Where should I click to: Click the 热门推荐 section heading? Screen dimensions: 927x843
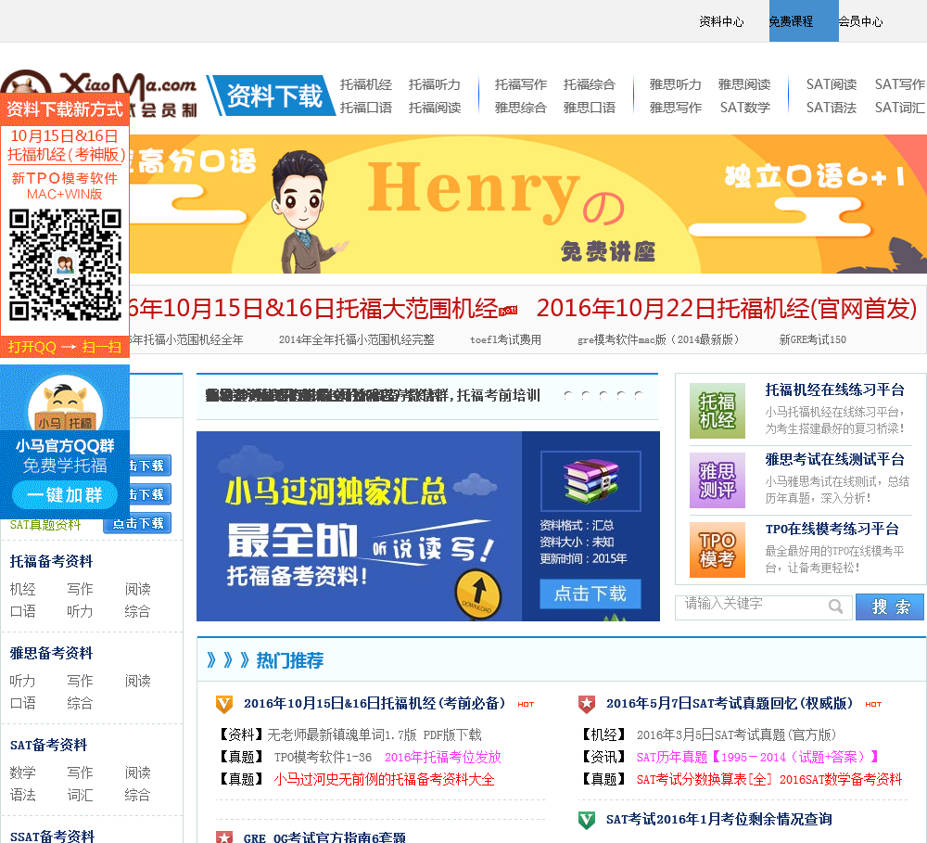click(289, 660)
